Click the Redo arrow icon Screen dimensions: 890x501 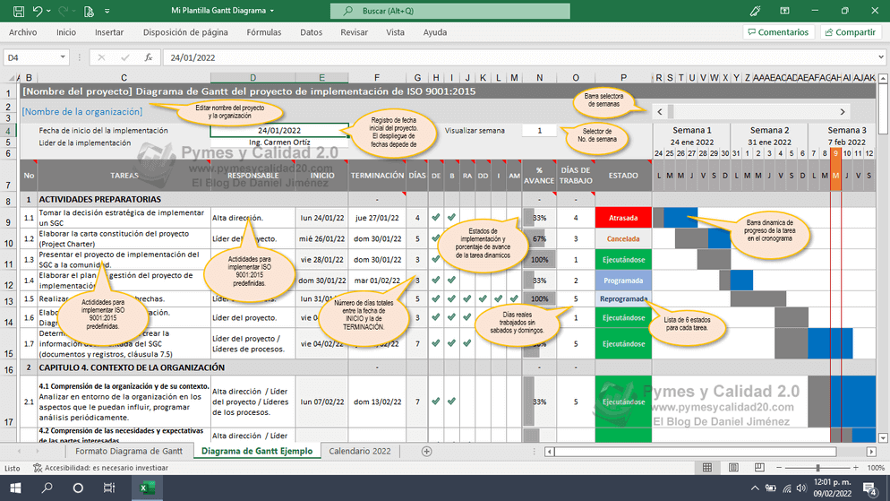63,11
